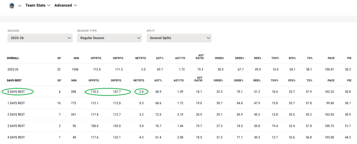Click the NETRTG header in Days Rest table
Screen dimensions: 357x144
pos(139,80)
